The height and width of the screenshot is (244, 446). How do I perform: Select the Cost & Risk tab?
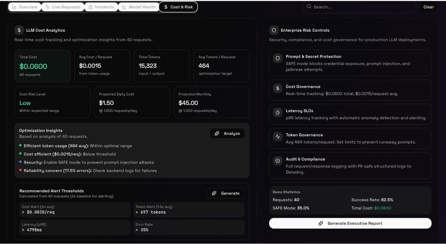[178, 7]
